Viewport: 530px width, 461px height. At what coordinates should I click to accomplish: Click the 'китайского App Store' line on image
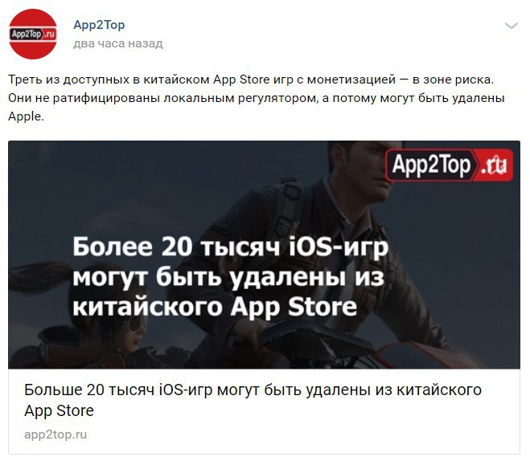[x=215, y=307]
